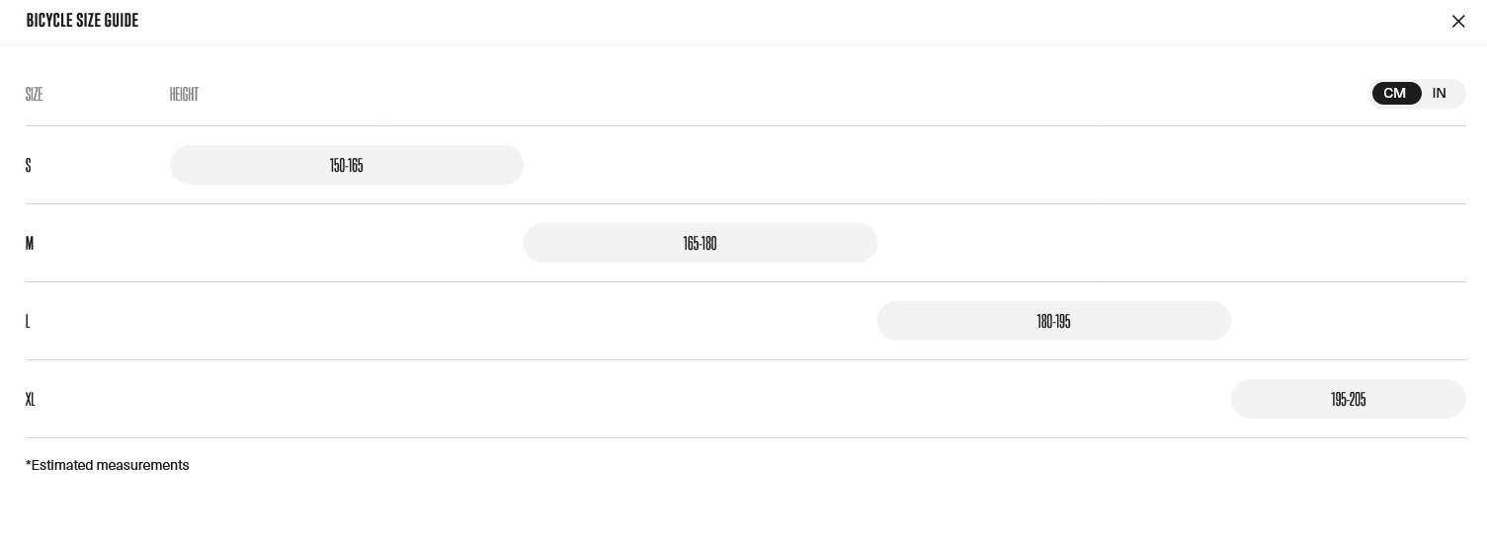This screenshot has height=539, width=1487.
Task: Click the XL size row label
Action: [x=31, y=399]
